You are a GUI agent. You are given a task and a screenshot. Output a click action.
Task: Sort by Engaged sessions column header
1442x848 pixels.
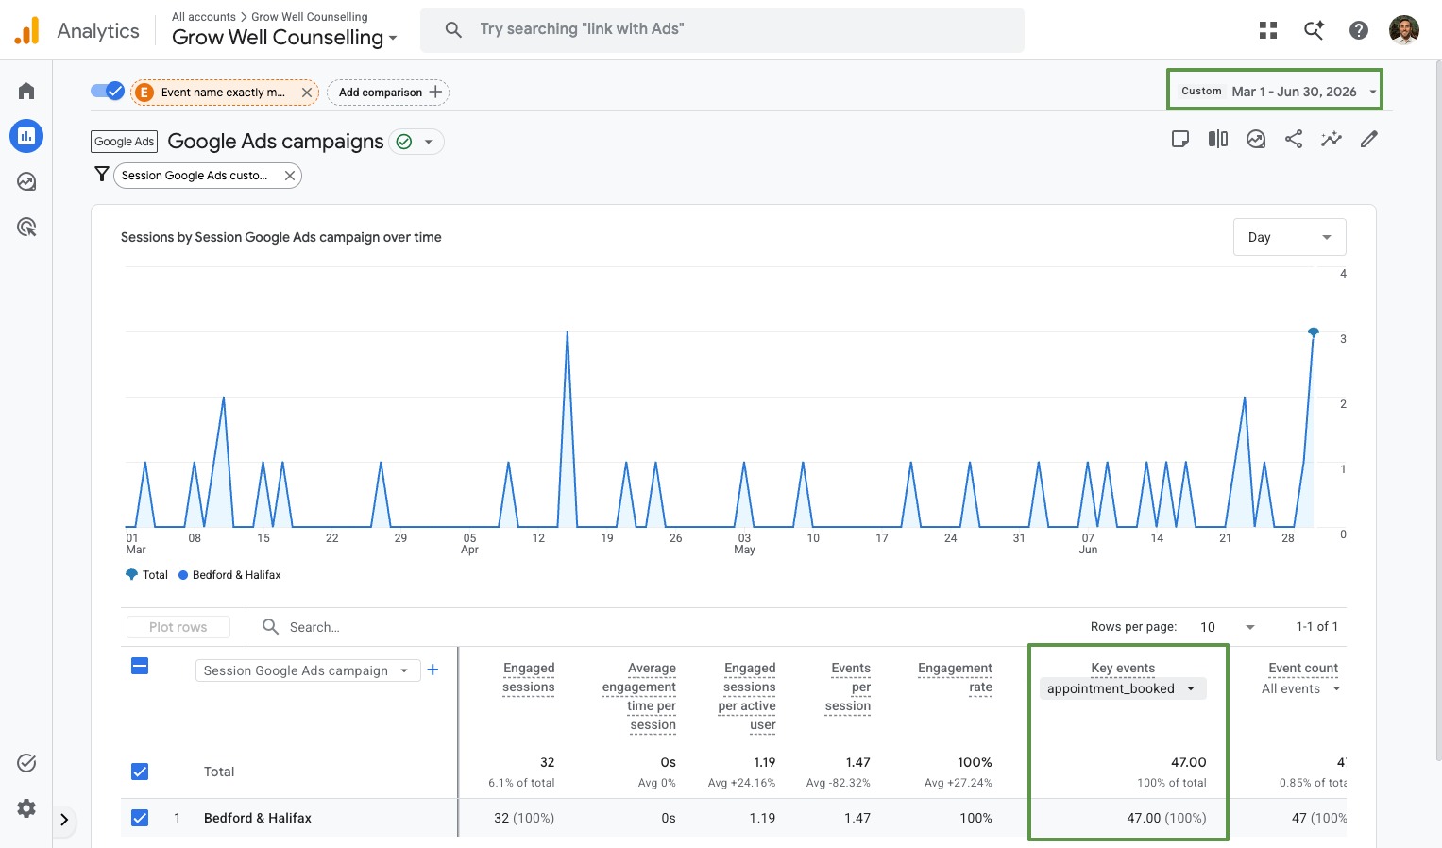pos(529,677)
